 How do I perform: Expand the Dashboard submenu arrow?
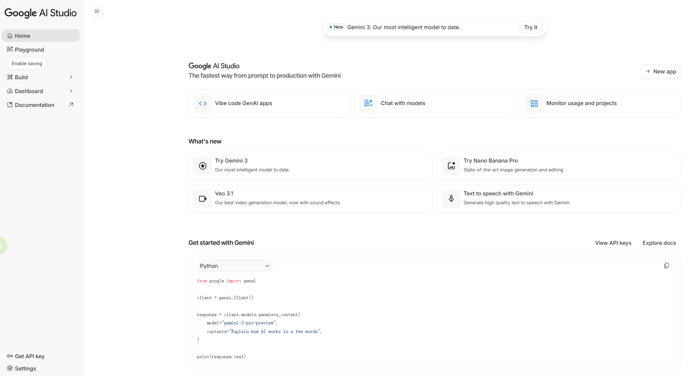click(x=71, y=91)
